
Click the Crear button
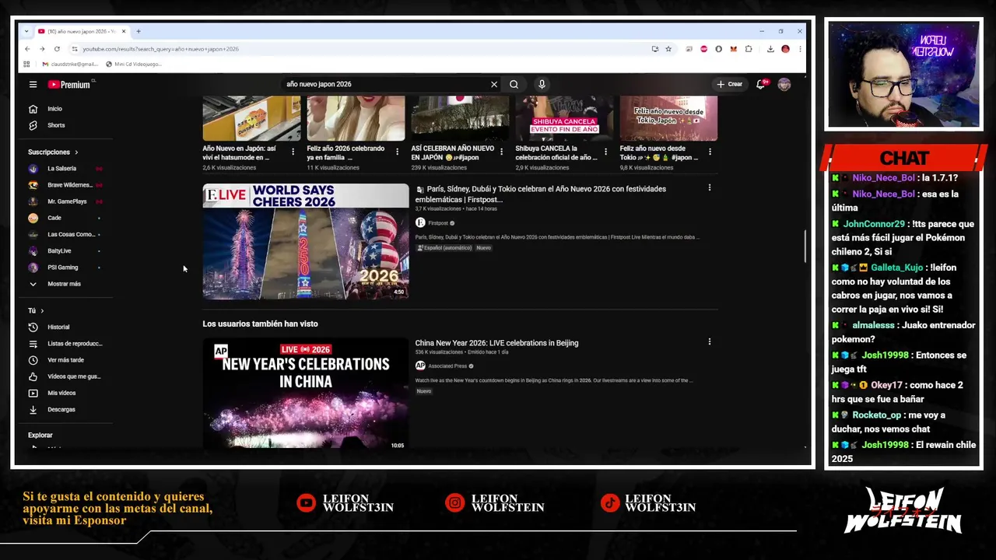point(730,84)
